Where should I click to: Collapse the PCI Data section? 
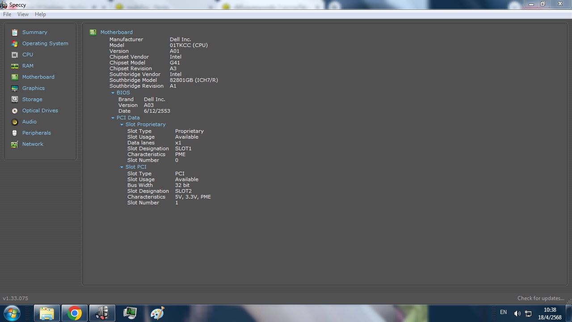click(113, 118)
